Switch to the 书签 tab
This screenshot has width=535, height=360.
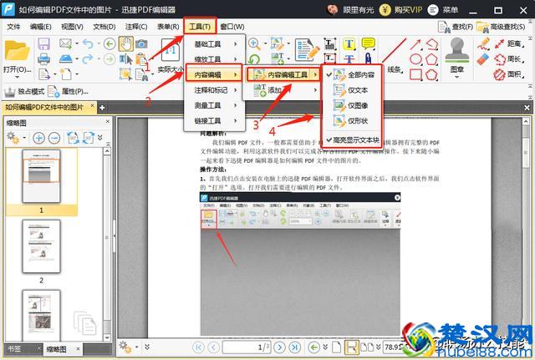coord(14,349)
